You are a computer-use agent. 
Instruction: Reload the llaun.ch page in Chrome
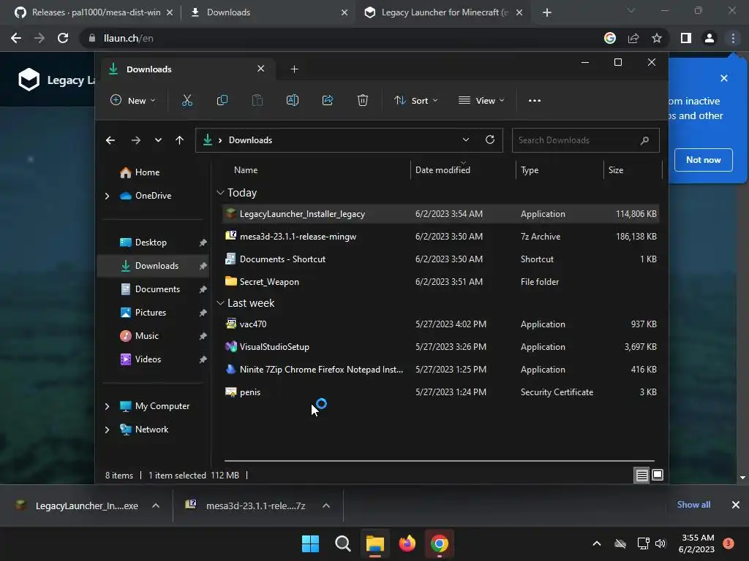coord(63,38)
